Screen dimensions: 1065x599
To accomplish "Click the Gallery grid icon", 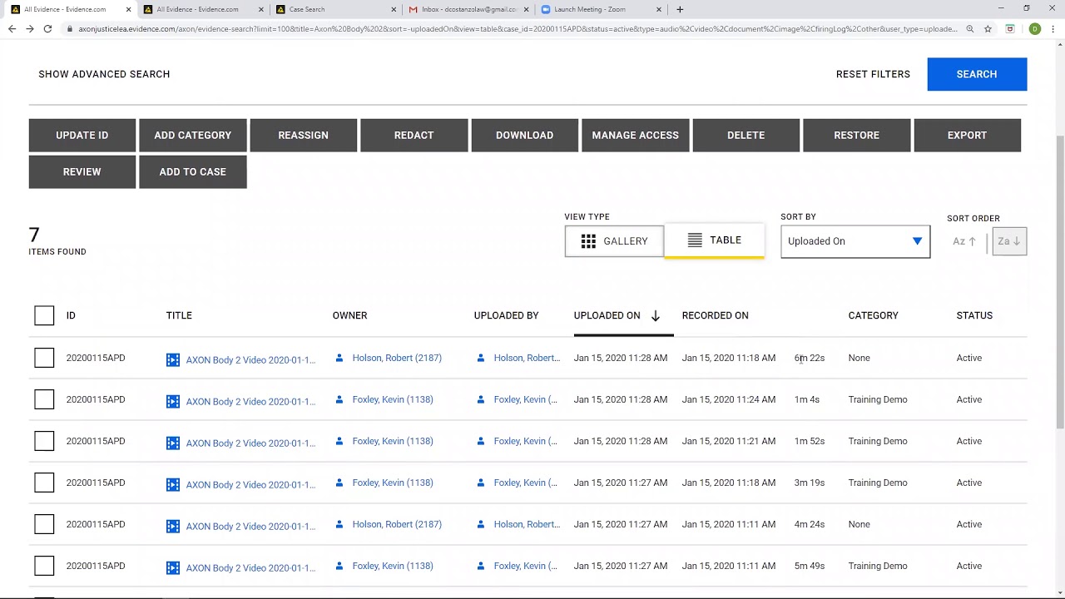I will [x=588, y=241].
